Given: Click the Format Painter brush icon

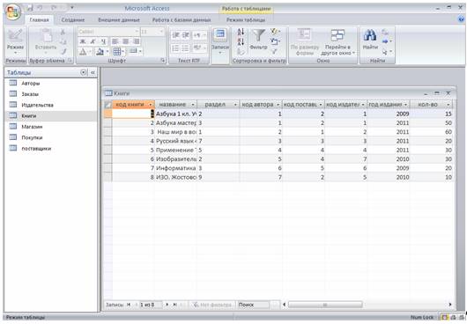Looking at the screenshot, I should [x=63, y=52].
